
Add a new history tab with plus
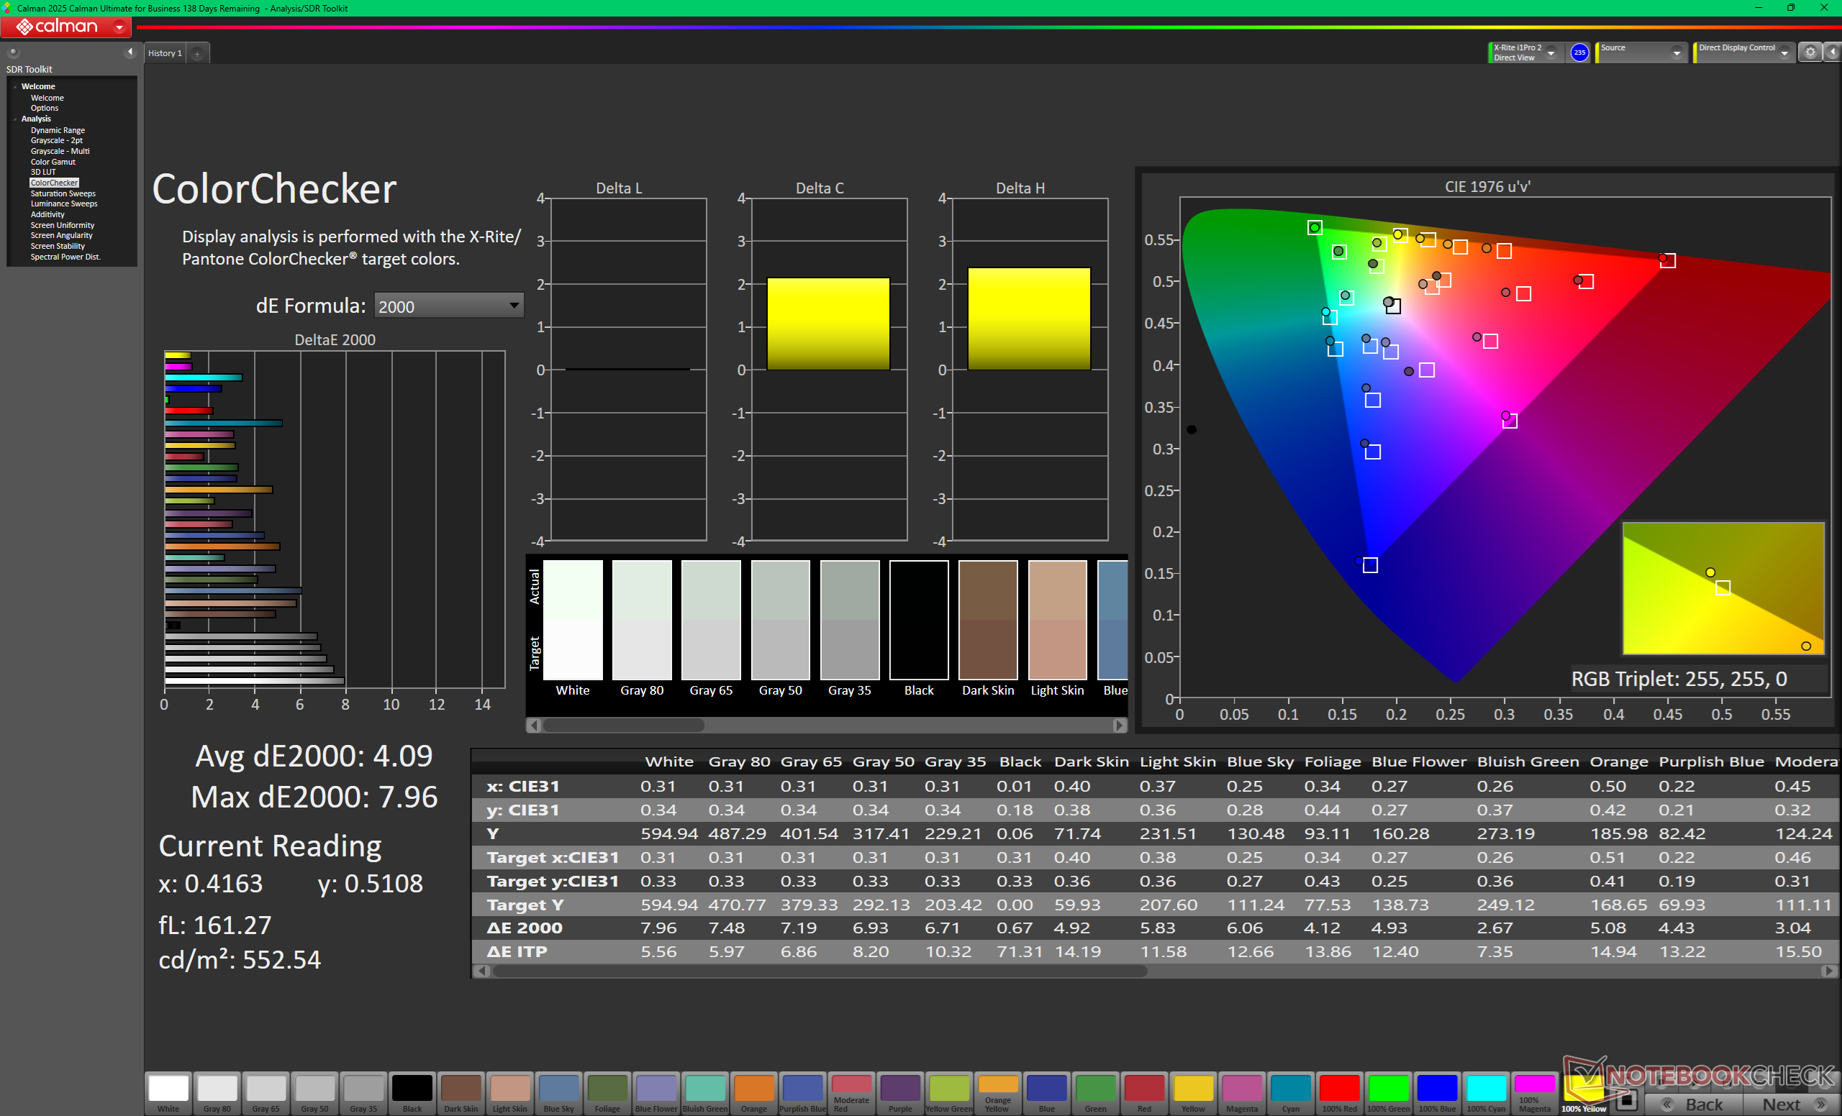[197, 54]
